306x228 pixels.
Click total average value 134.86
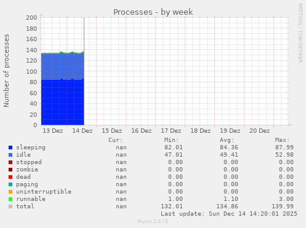tap(227, 206)
